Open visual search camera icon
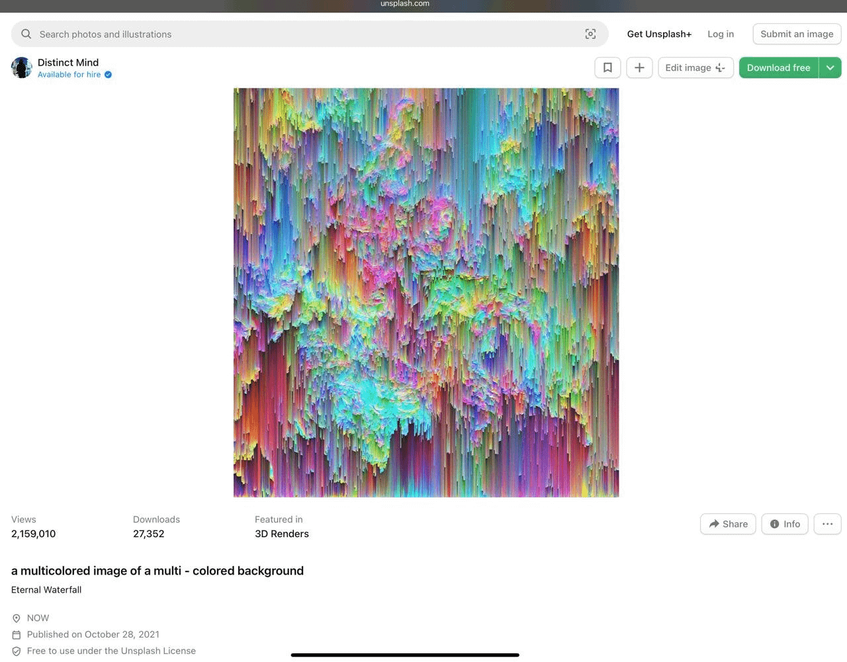847x662 pixels. (x=590, y=34)
